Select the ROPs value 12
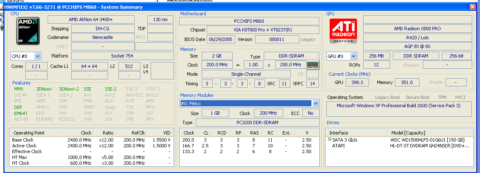The image size is (480, 173). pos(376,65)
